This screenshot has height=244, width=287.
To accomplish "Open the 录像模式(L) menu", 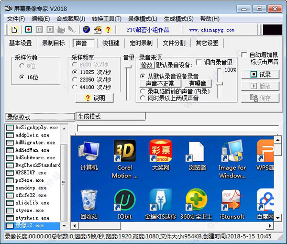I will click(143, 19).
